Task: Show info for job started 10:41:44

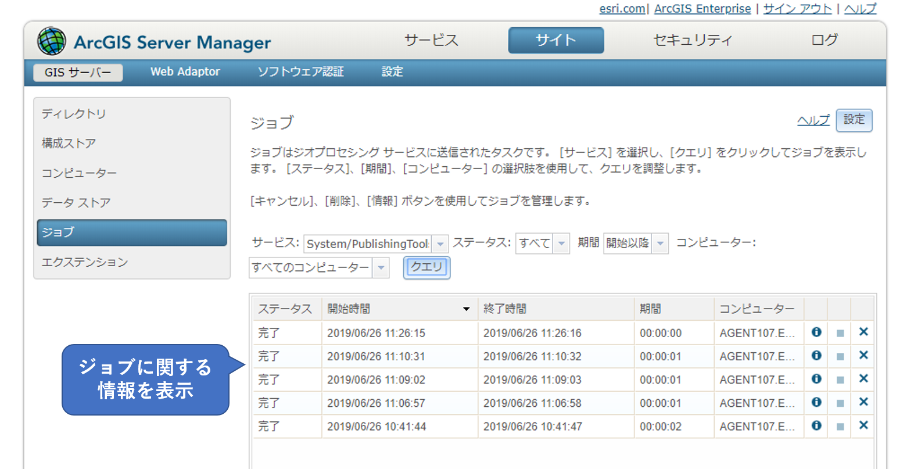Action: tap(816, 425)
